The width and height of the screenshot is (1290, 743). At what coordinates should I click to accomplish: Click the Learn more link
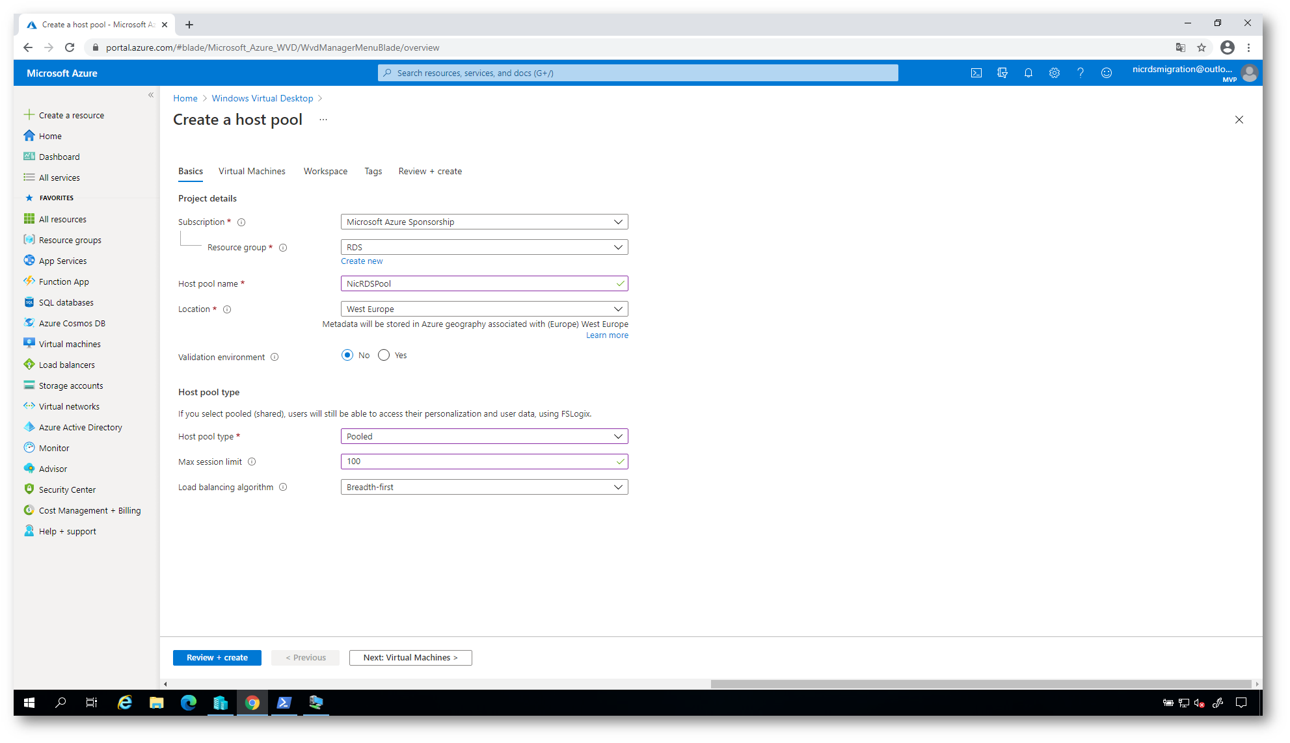607,335
